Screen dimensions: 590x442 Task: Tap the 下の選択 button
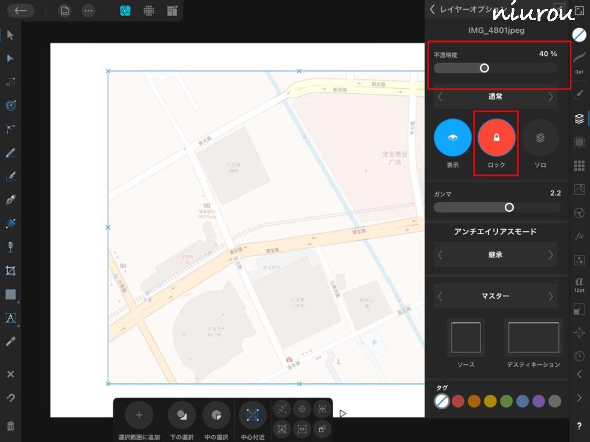181,415
